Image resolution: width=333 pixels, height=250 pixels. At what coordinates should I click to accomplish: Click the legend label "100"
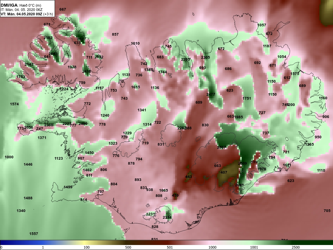coord(87,247)
